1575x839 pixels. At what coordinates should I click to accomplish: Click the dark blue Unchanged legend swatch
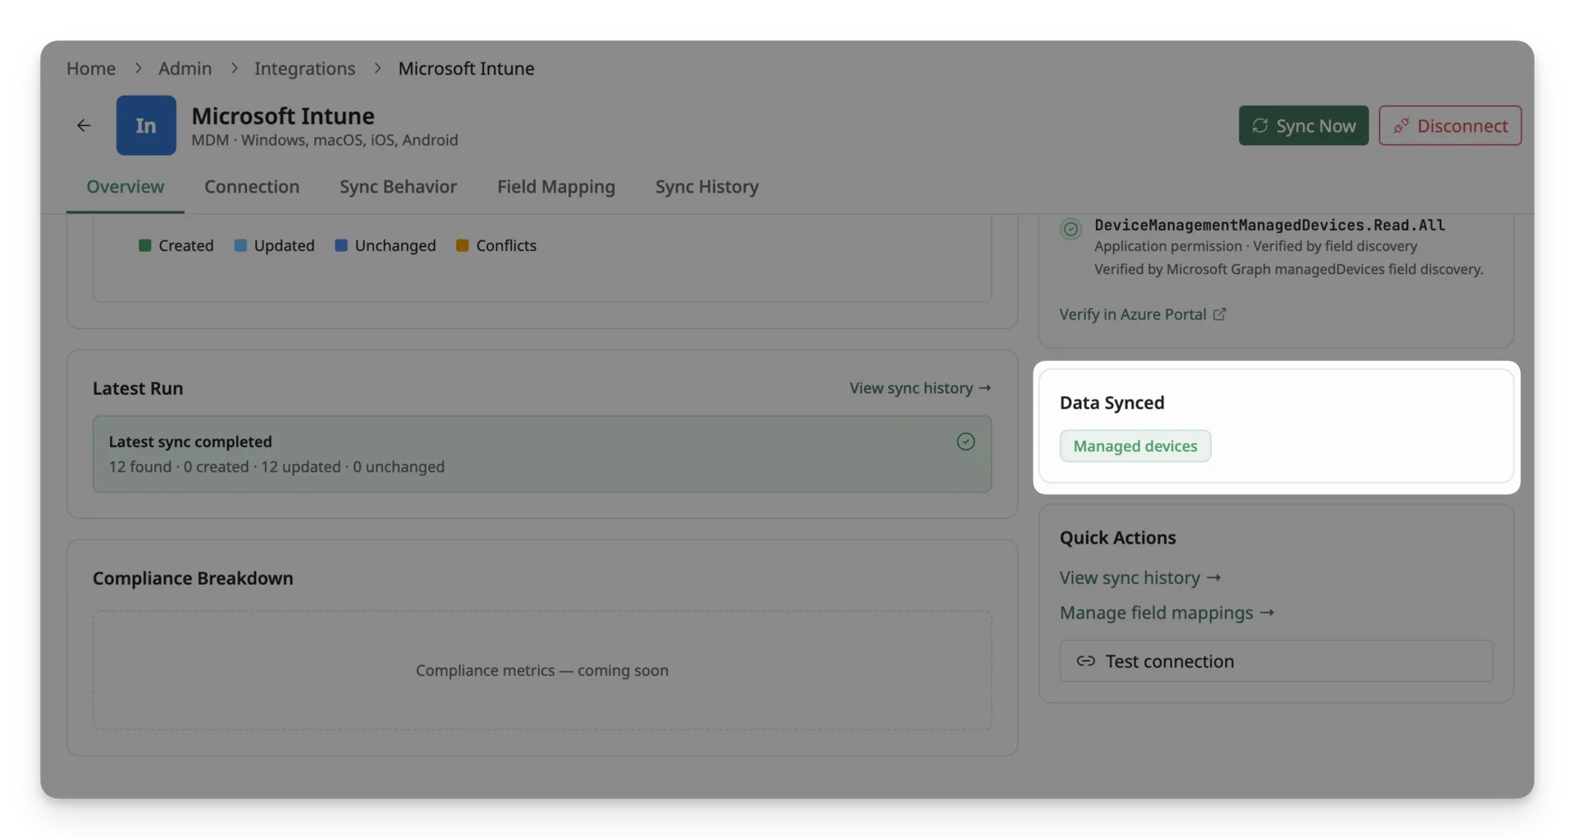point(341,245)
